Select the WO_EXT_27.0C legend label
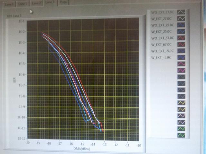This screenshot has height=154, width=206. coord(163,12)
